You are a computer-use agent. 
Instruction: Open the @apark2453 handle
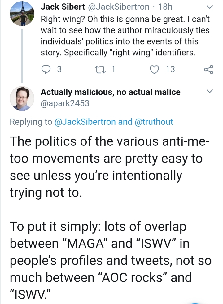click(x=65, y=103)
